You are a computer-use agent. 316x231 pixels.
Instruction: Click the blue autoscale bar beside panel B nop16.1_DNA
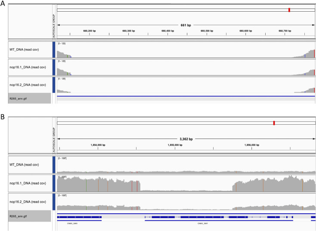pos(54,183)
